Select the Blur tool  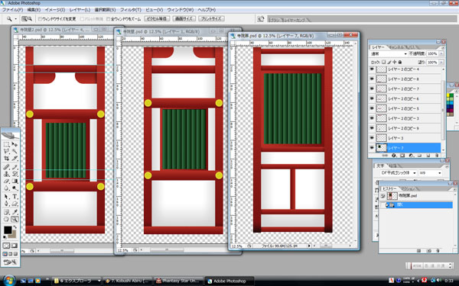click(6, 188)
